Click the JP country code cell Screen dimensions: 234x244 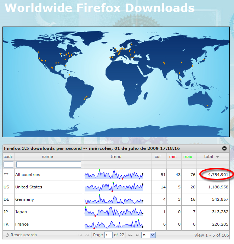[6, 212]
